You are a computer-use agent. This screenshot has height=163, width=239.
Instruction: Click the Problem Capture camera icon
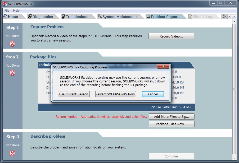[x=148, y=17]
